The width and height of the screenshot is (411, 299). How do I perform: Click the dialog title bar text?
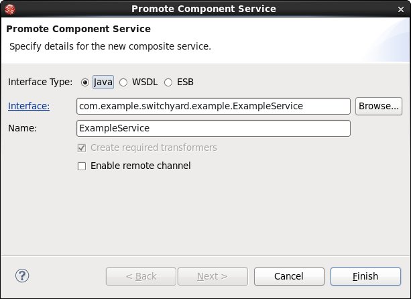pos(204,9)
